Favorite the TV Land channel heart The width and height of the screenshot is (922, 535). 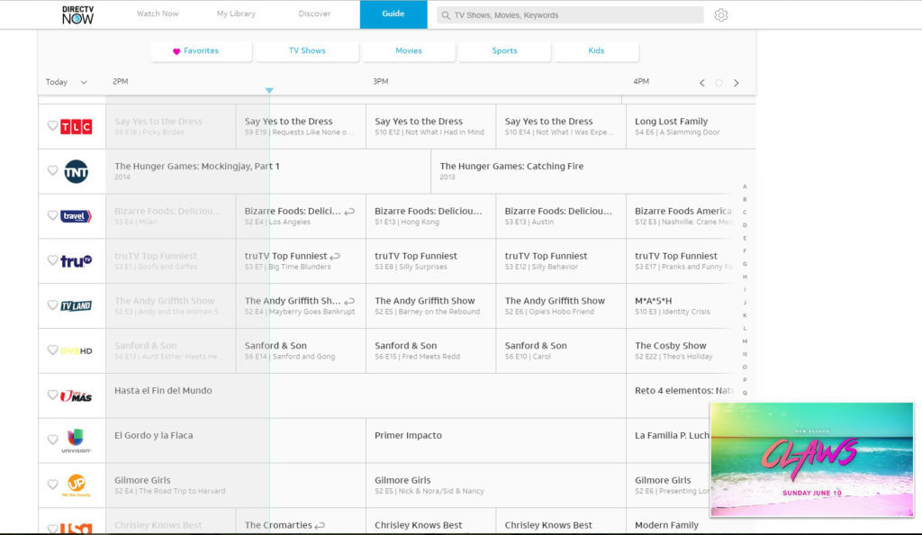[52, 304]
